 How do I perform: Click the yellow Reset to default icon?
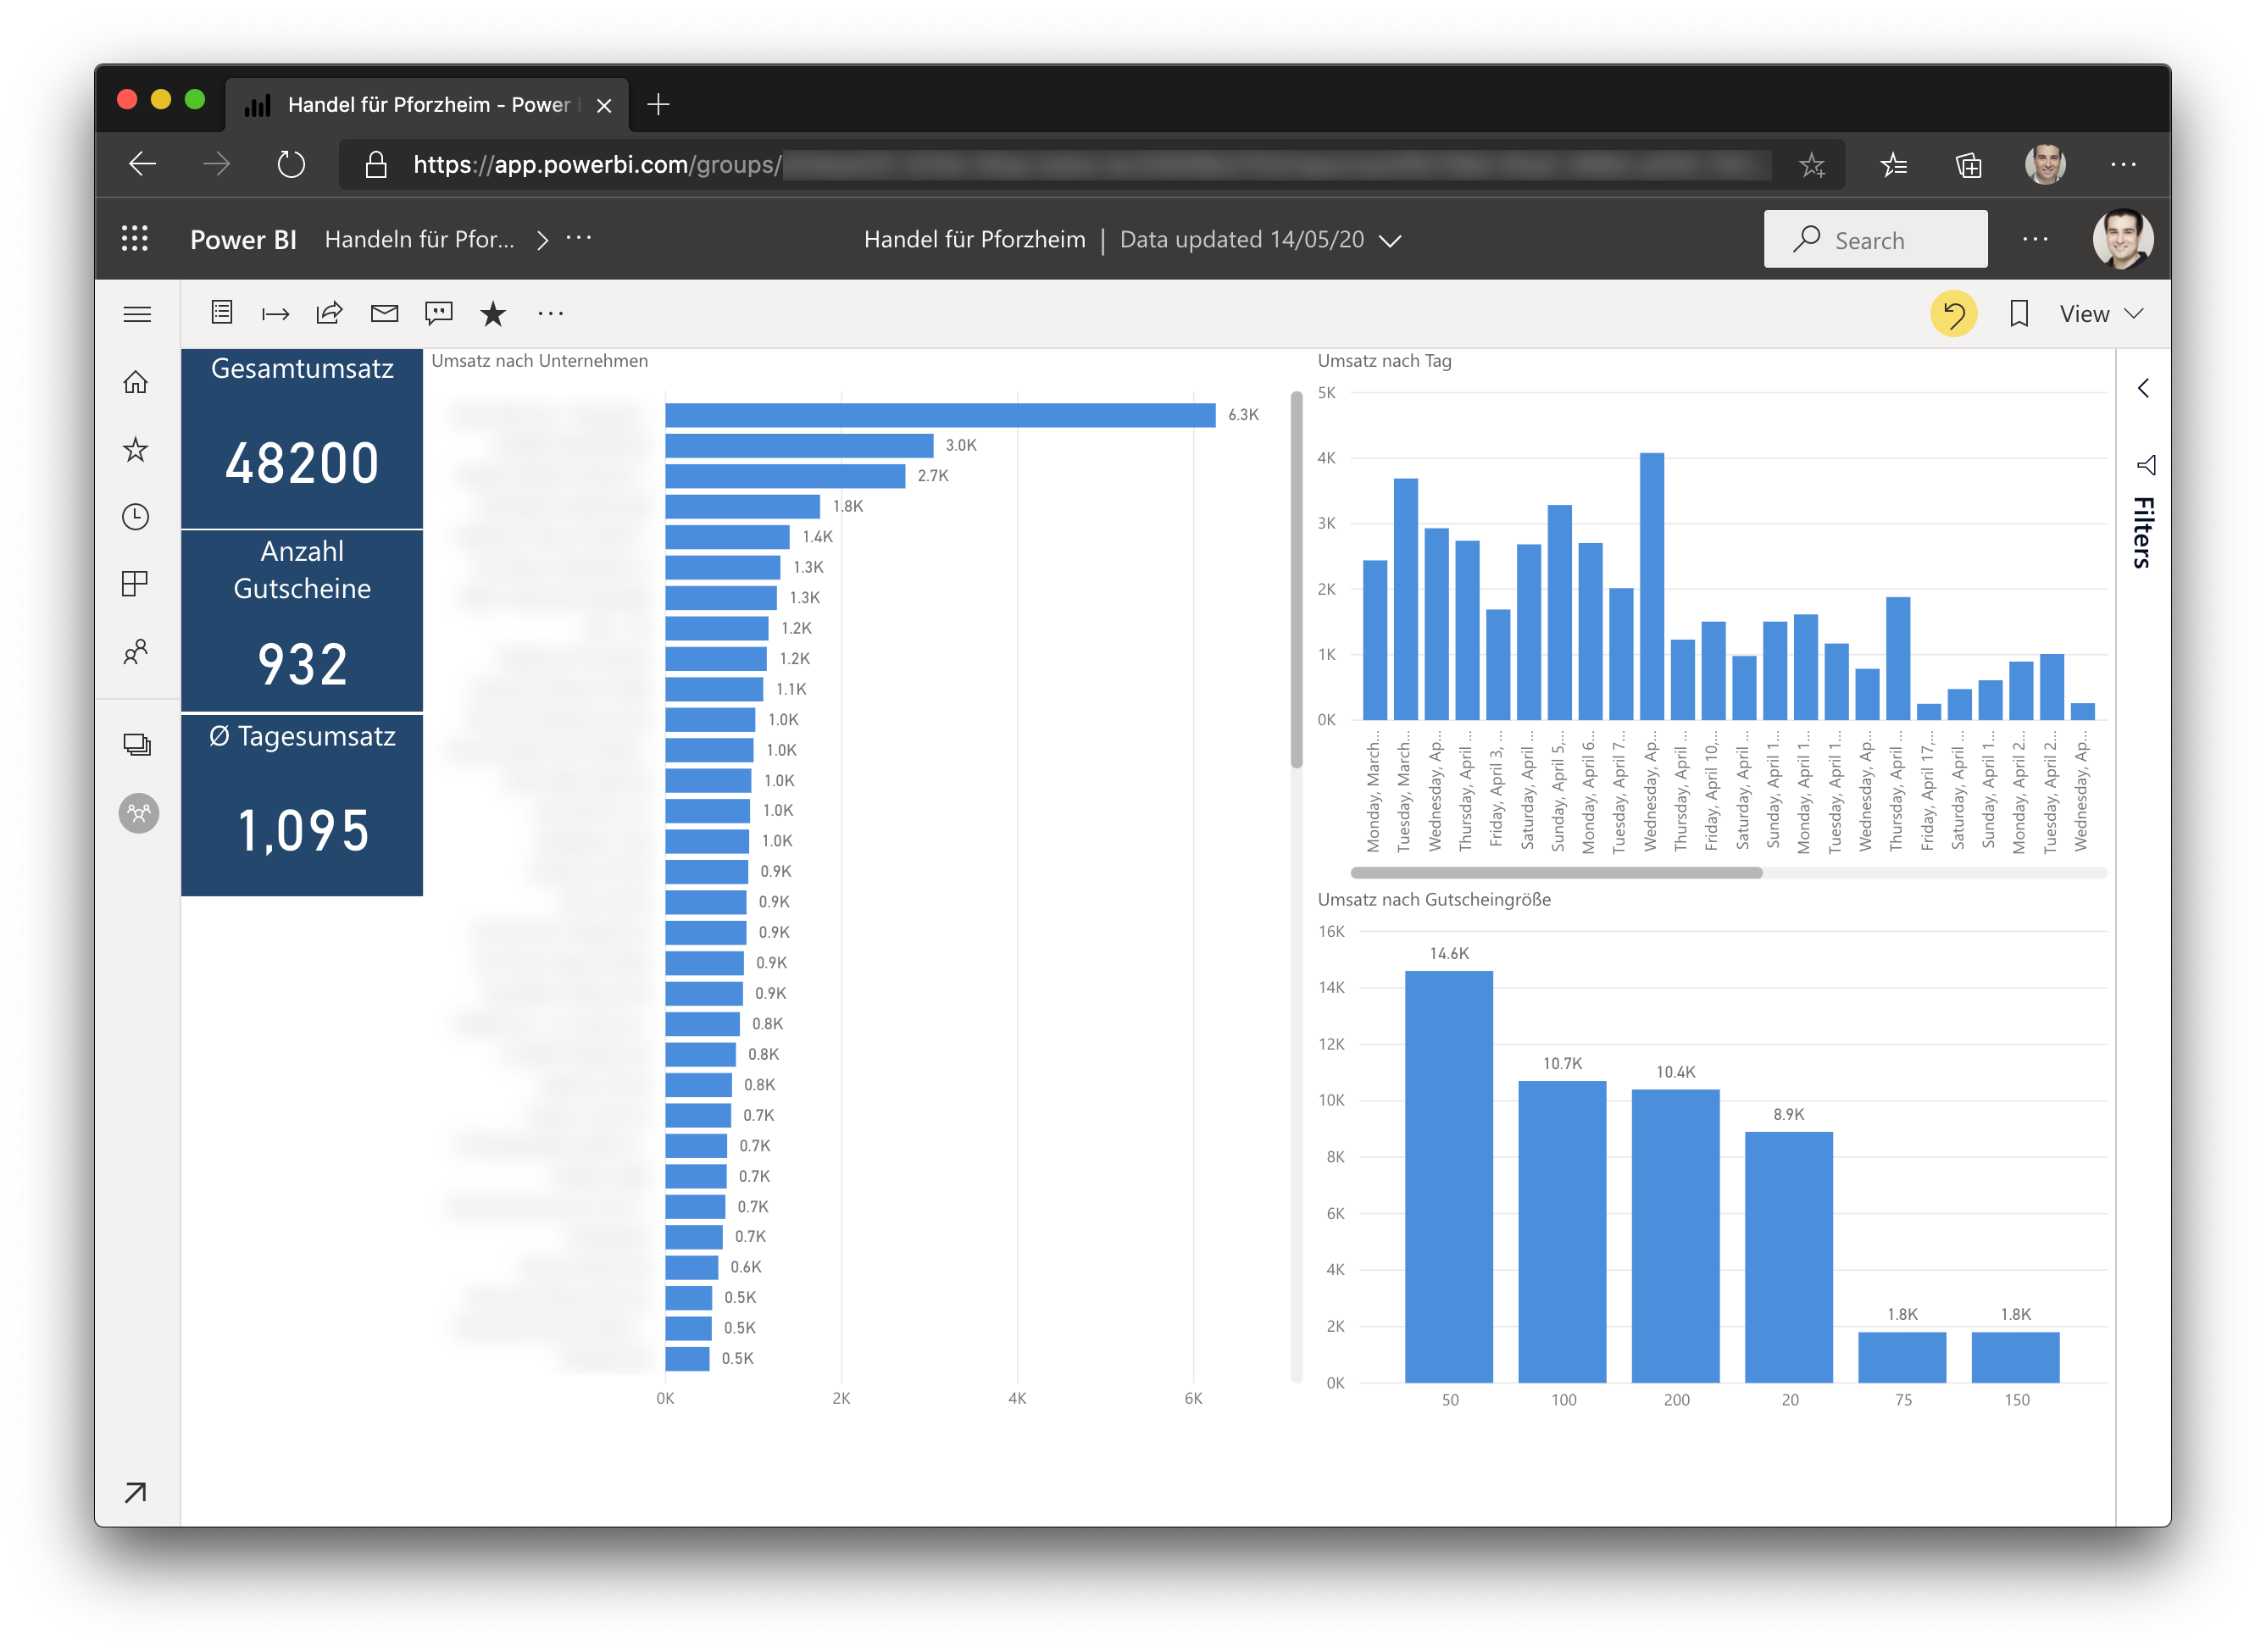coord(1953,314)
